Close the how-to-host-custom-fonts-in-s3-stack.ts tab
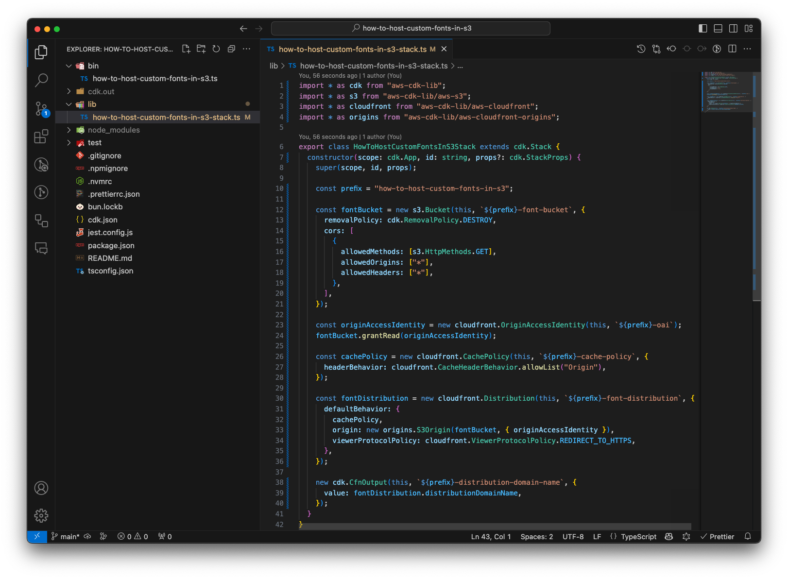788x579 pixels. (x=444, y=49)
